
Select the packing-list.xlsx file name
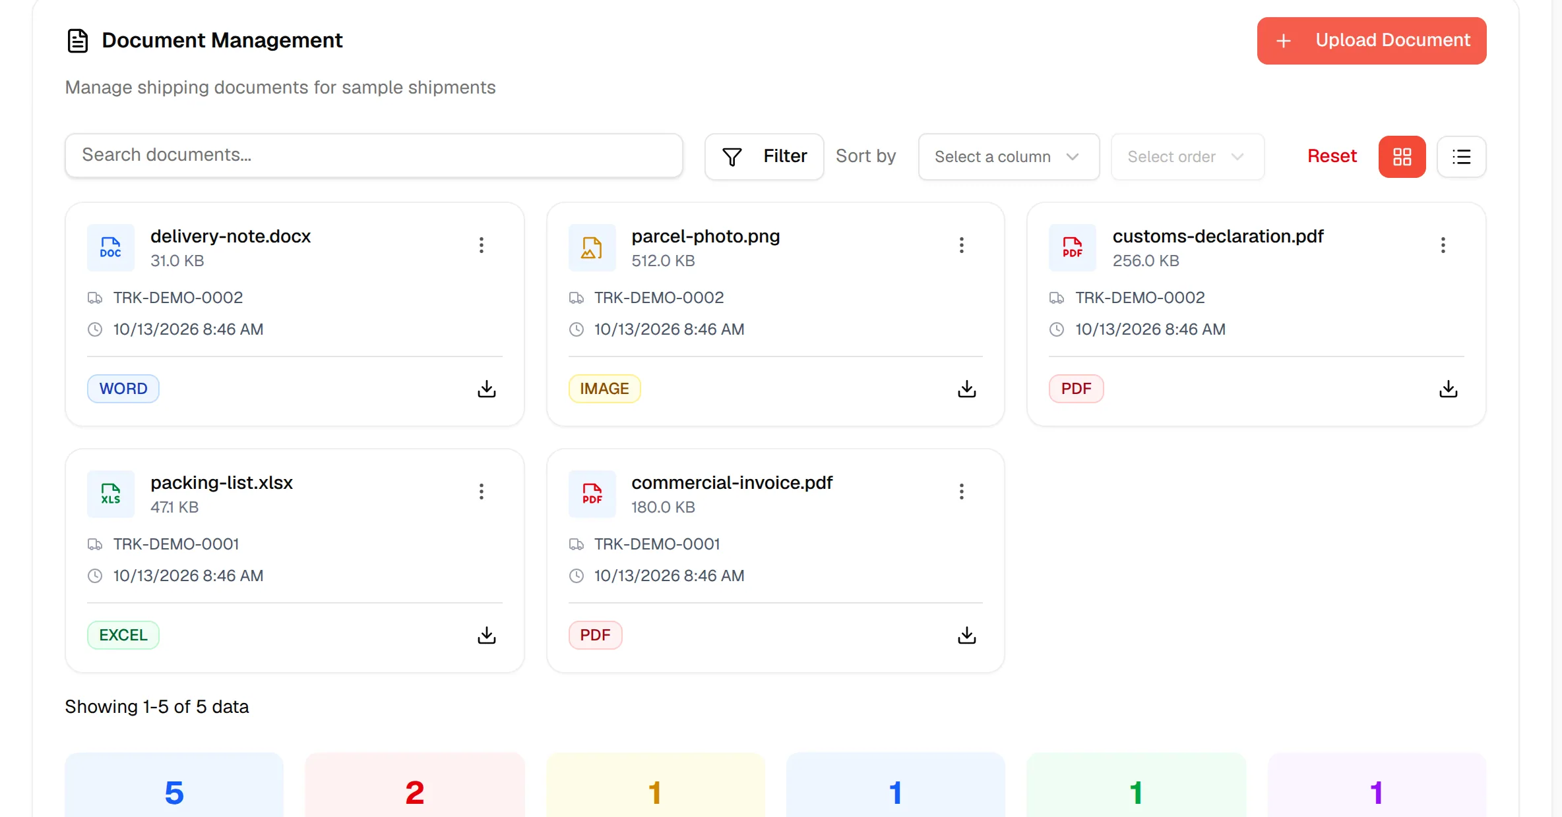pos(222,483)
